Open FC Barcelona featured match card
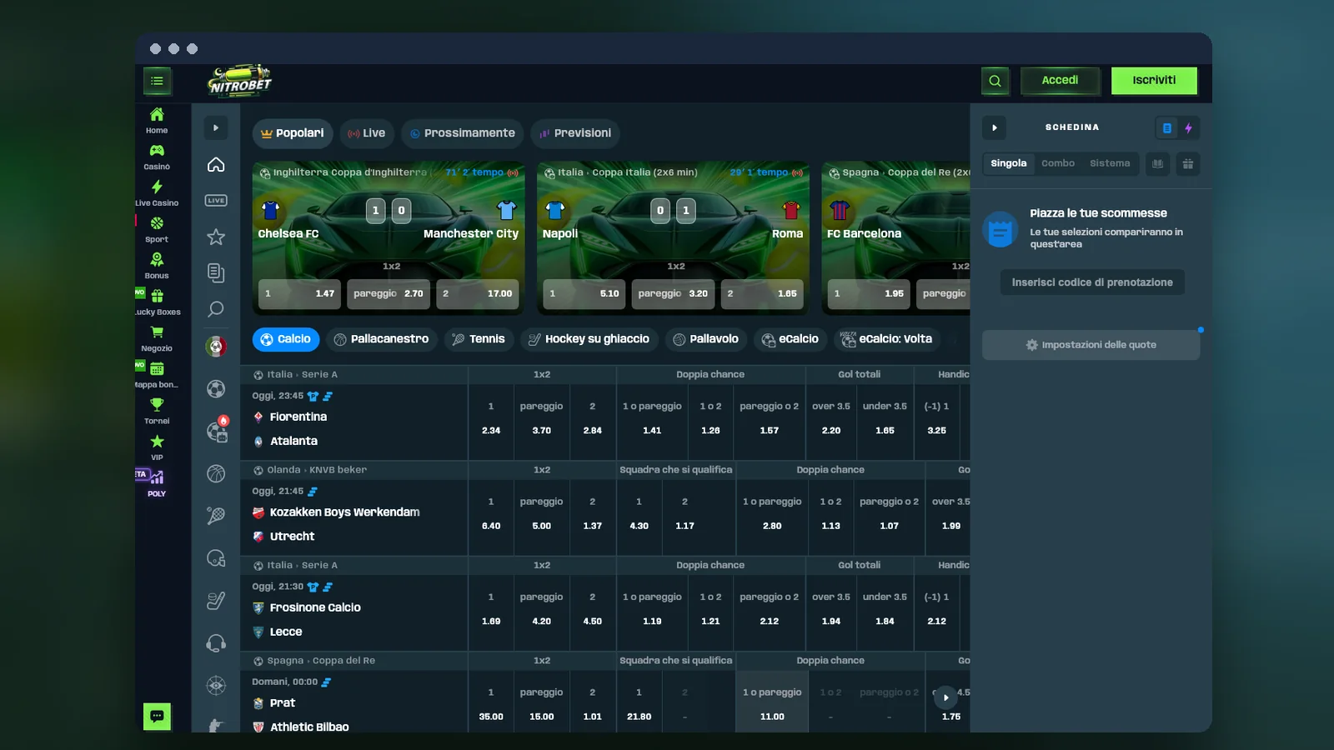Screen dimensions: 1334x750 (896, 238)
